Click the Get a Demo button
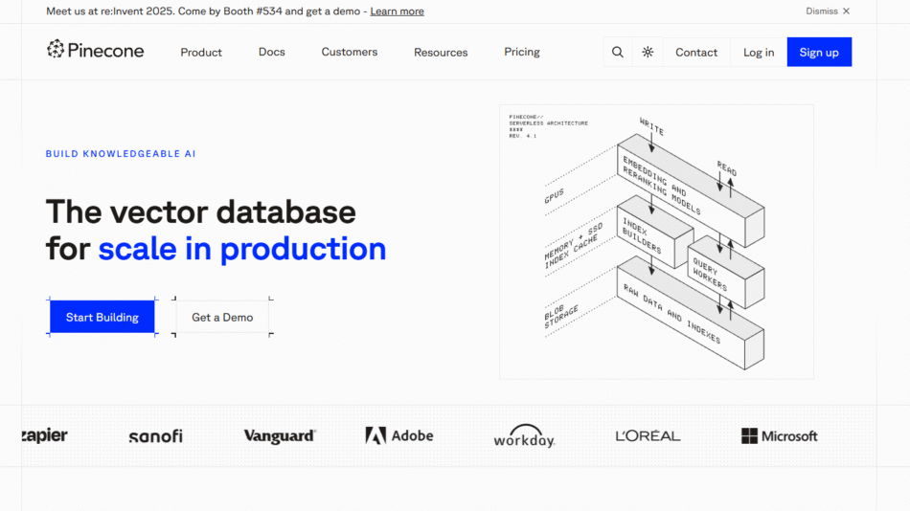The width and height of the screenshot is (910, 511). [x=222, y=318]
